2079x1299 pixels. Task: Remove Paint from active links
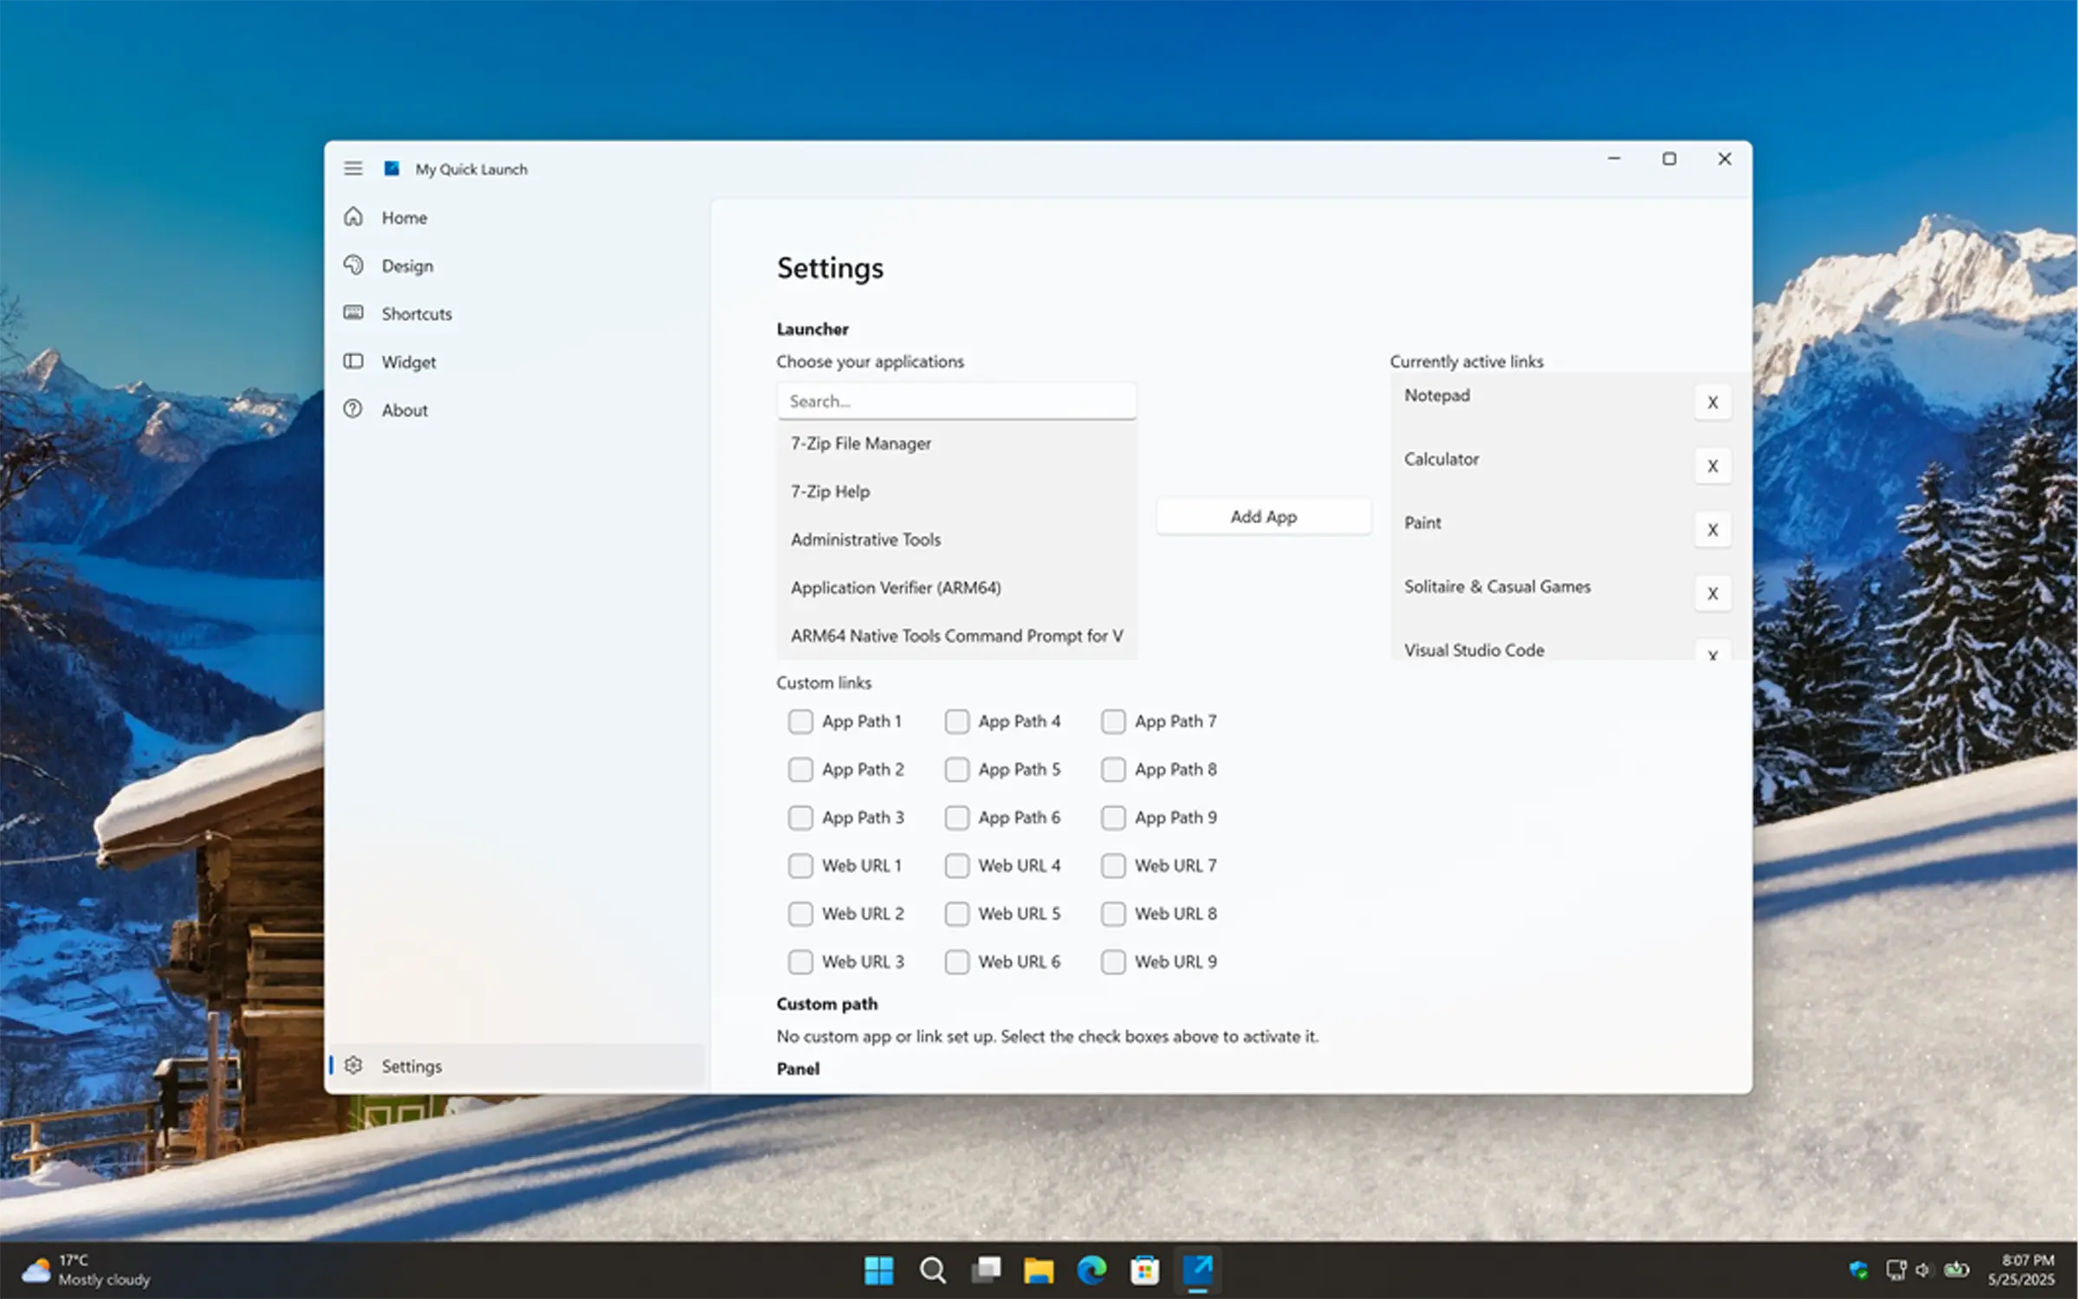[1713, 530]
